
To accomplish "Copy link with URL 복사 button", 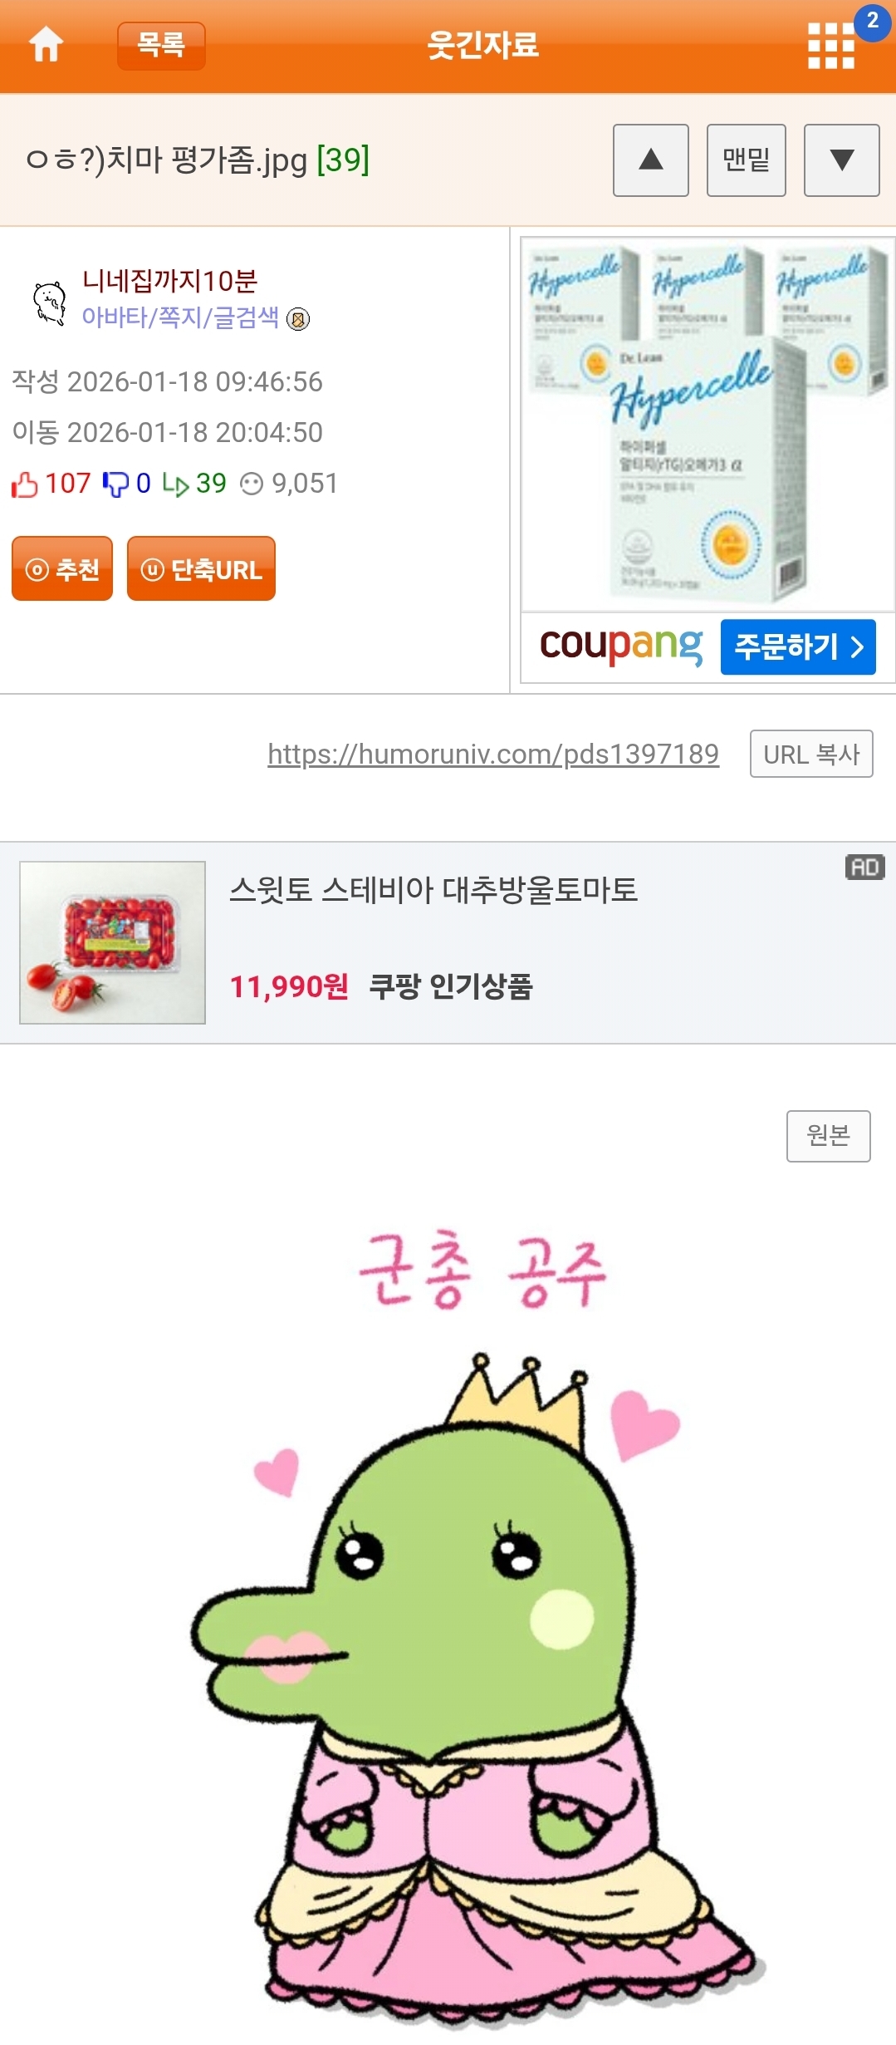I will click(811, 754).
